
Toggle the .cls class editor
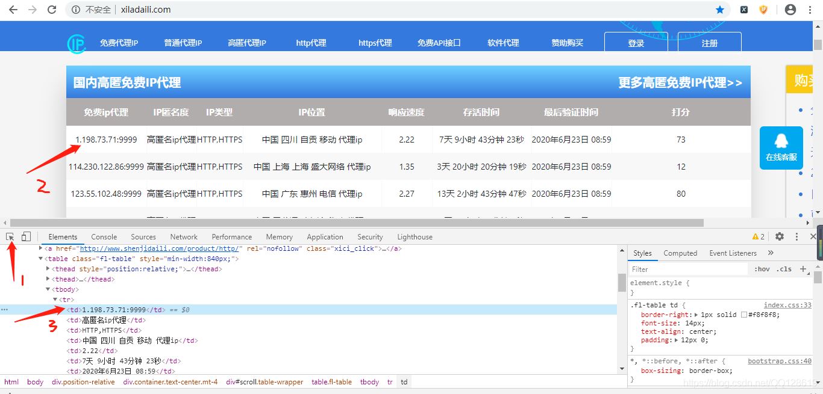784,269
